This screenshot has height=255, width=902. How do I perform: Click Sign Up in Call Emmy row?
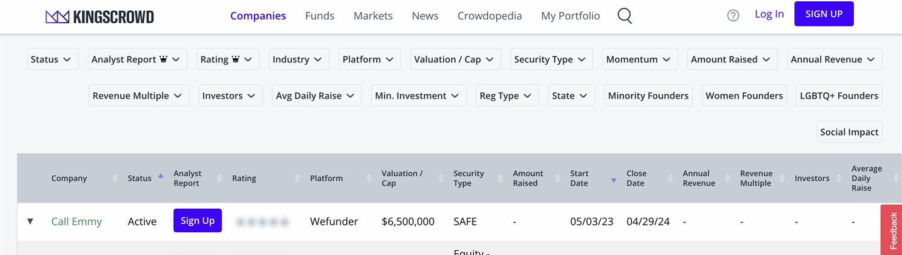click(198, 221)
